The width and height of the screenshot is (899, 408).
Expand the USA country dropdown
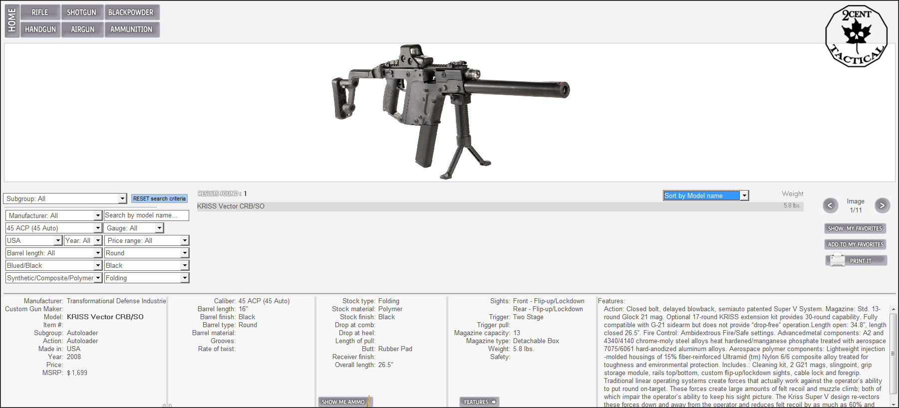[58, 240]
